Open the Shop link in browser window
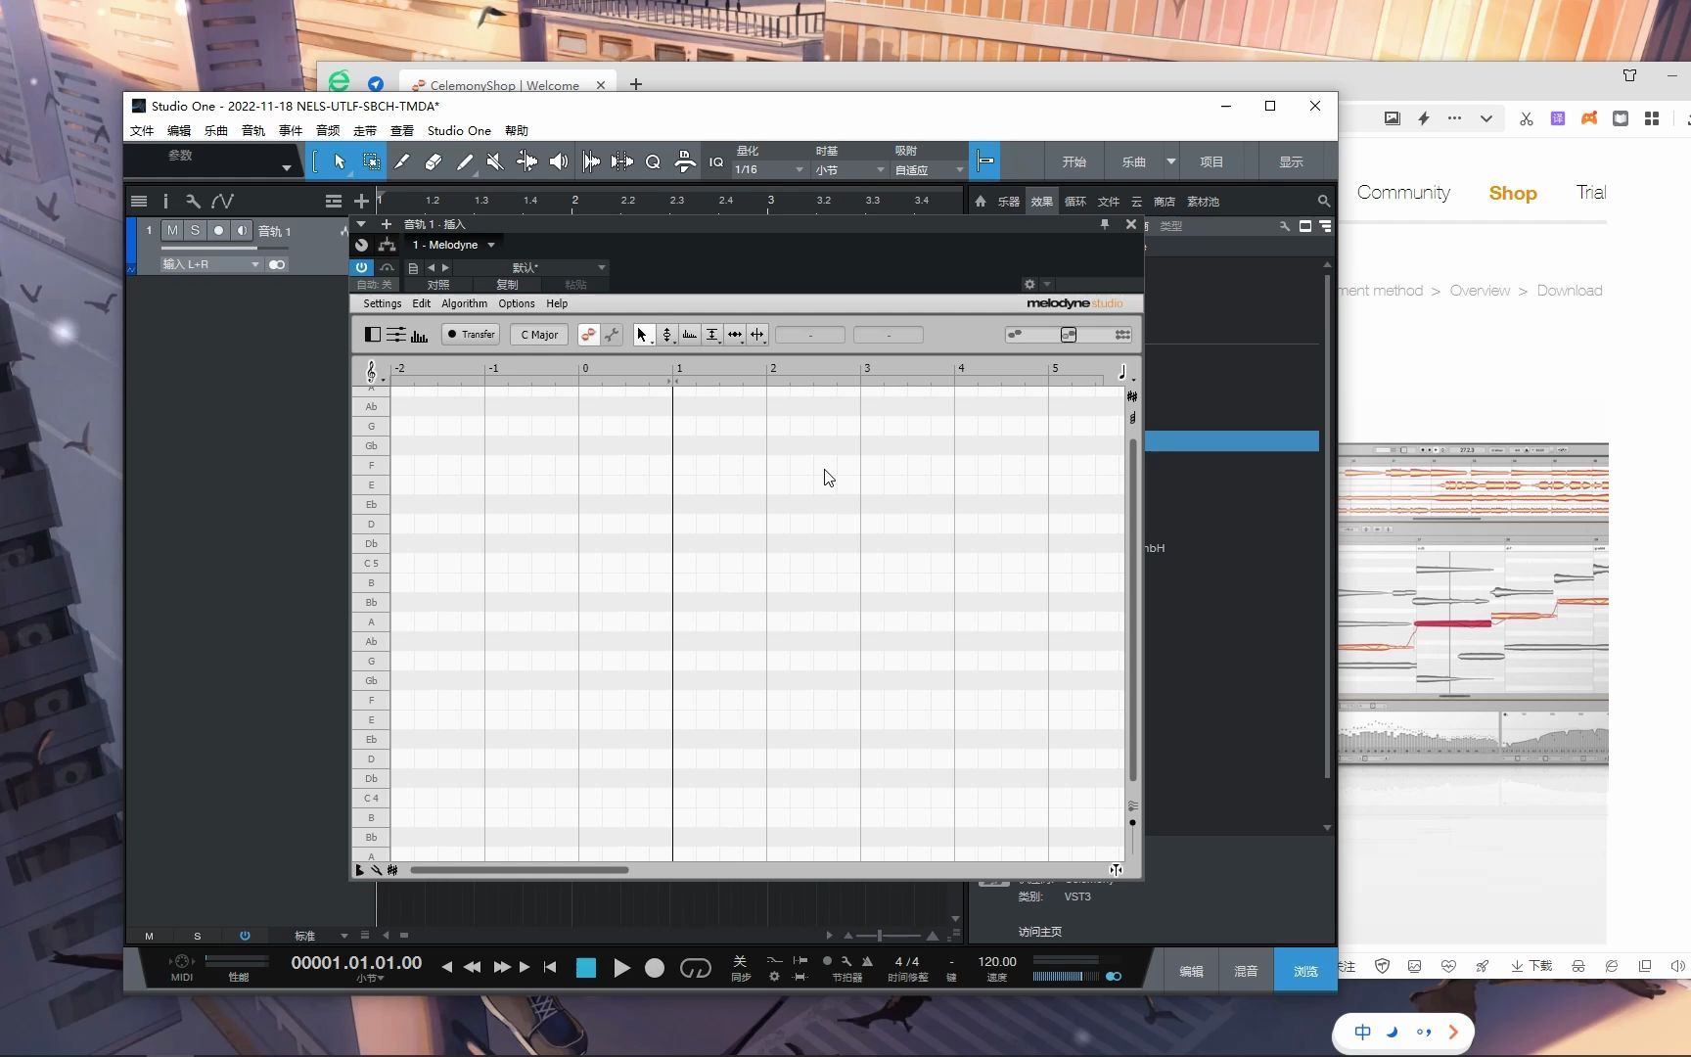The height and width of the screenshot is (1057, 1691). pyautogui.click(x=1513, y=193)
